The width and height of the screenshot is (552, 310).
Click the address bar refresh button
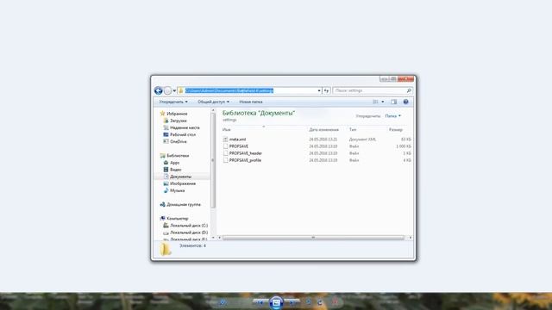point(326,90)
